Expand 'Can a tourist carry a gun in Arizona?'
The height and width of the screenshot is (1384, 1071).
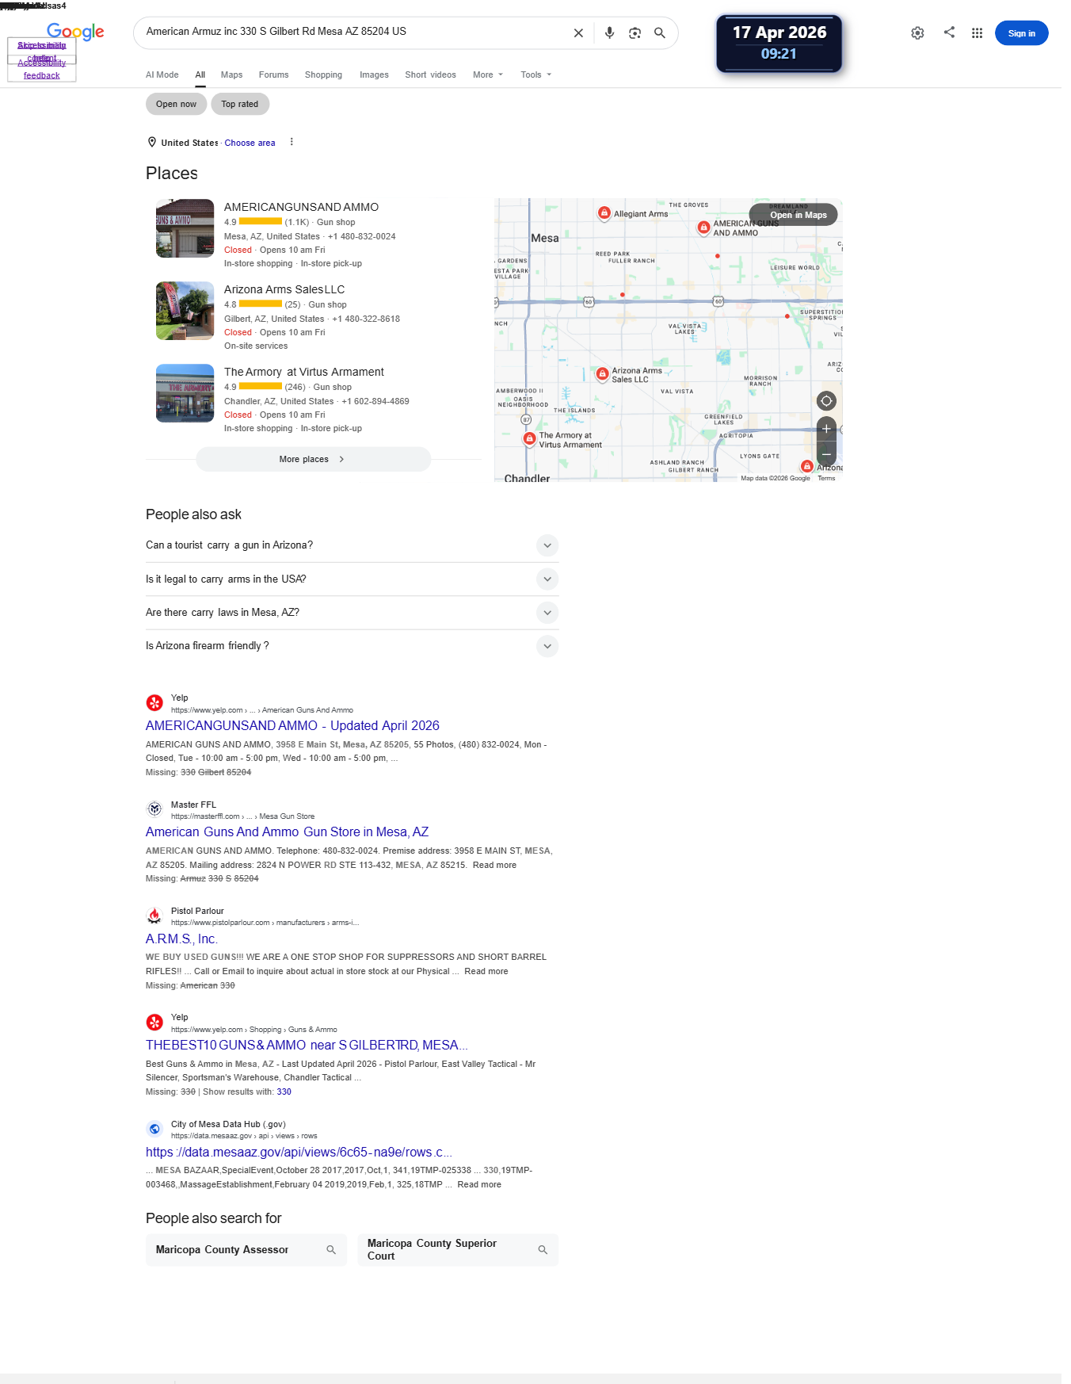click(352, 545)
